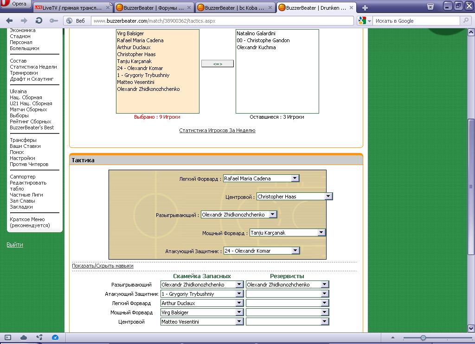Open closed tabs trash icon
Image resolution: width=475 pixels, height=344 pixels.
pos(430,7)
